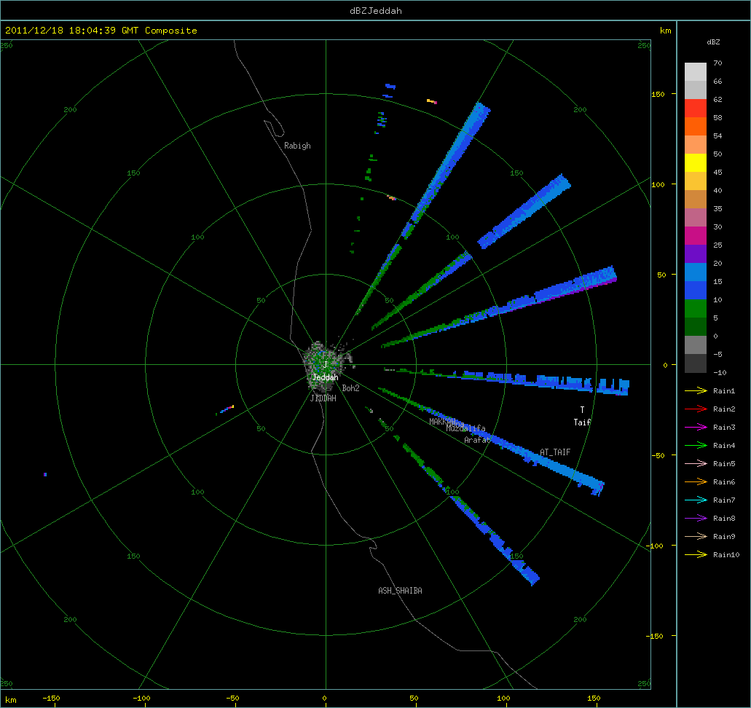Viewport: 751px width, 708px height.
Task: Click the Rain4 legend label
Action: (724, 446)
